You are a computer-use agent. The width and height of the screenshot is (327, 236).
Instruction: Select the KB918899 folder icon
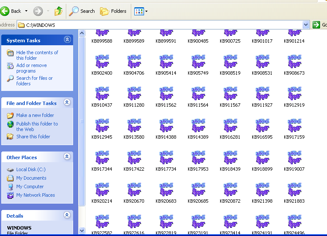262,157
